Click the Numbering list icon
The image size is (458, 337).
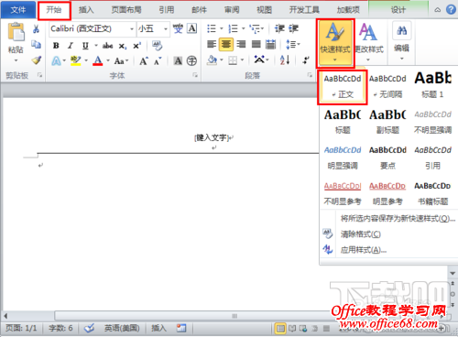coord(234,28)
